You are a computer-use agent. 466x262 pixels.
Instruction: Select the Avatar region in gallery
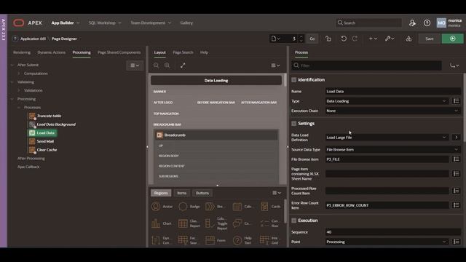click(x=162, y=207)
